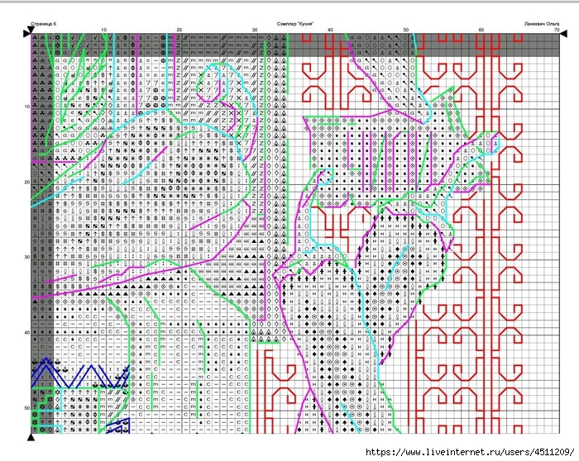Open the liveinternet.ru users URL

point(470,452)
